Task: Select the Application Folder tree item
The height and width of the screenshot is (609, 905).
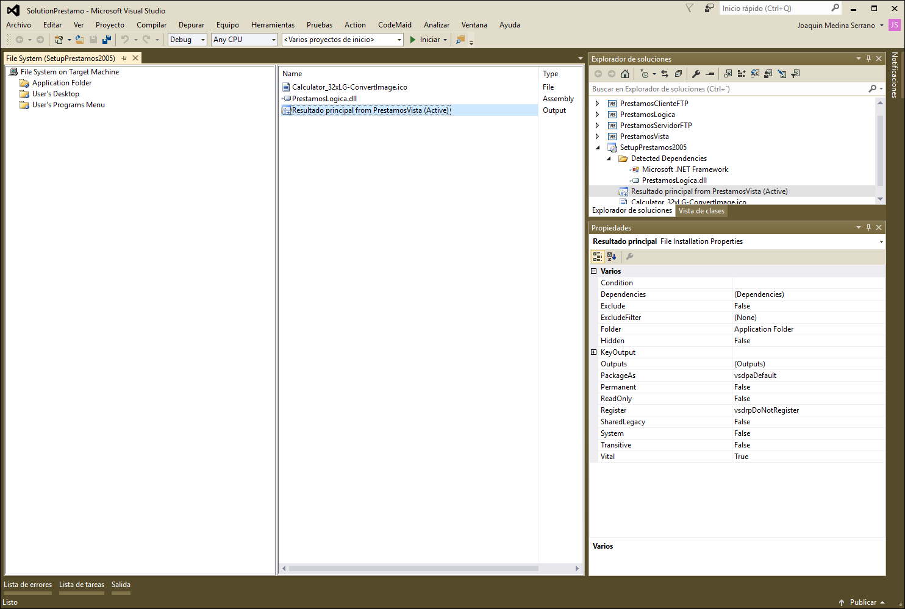Action: [x=62, y=83]
